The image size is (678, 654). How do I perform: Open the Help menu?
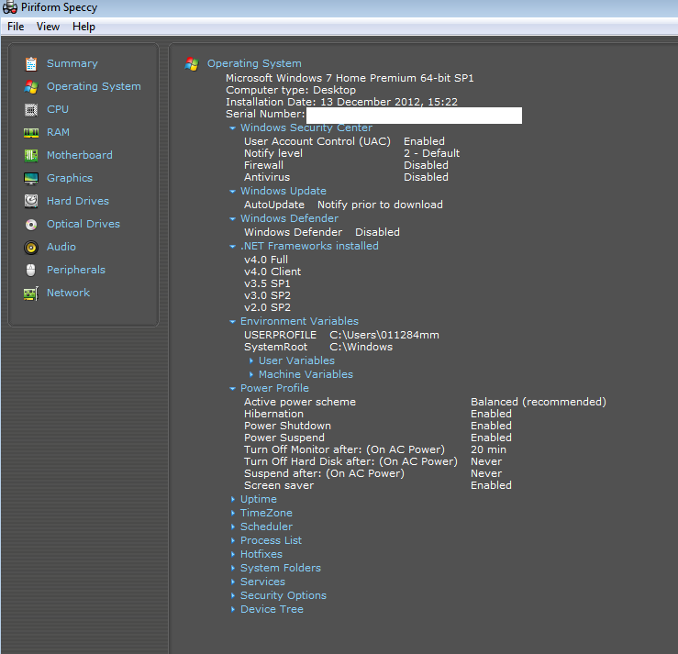tap(83, 27)
